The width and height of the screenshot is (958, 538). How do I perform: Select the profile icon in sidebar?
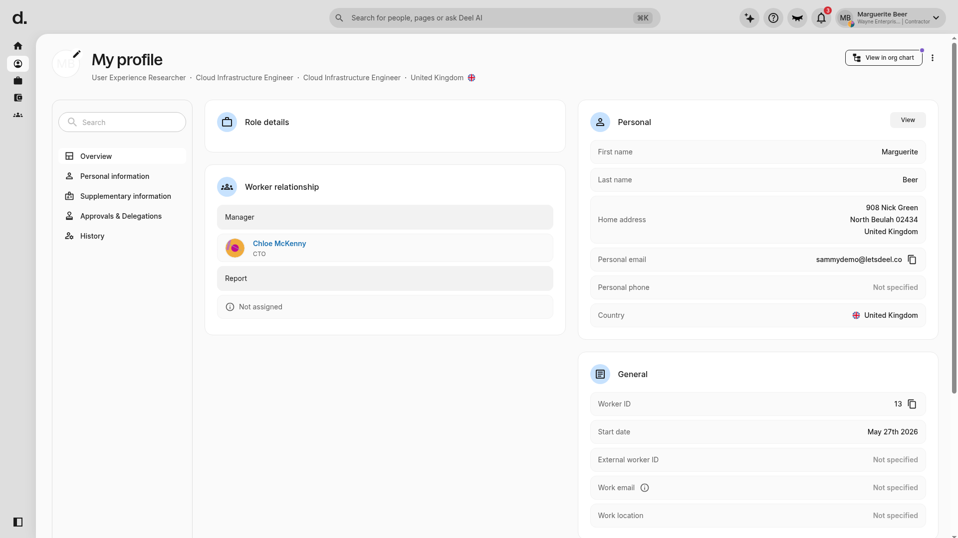point(18,64)
